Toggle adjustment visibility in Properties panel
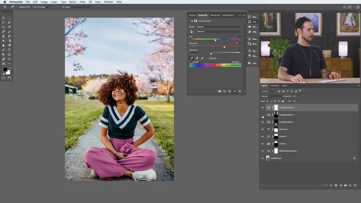The image size is (361, 203). pyautogui.click(x=235, y=91)
